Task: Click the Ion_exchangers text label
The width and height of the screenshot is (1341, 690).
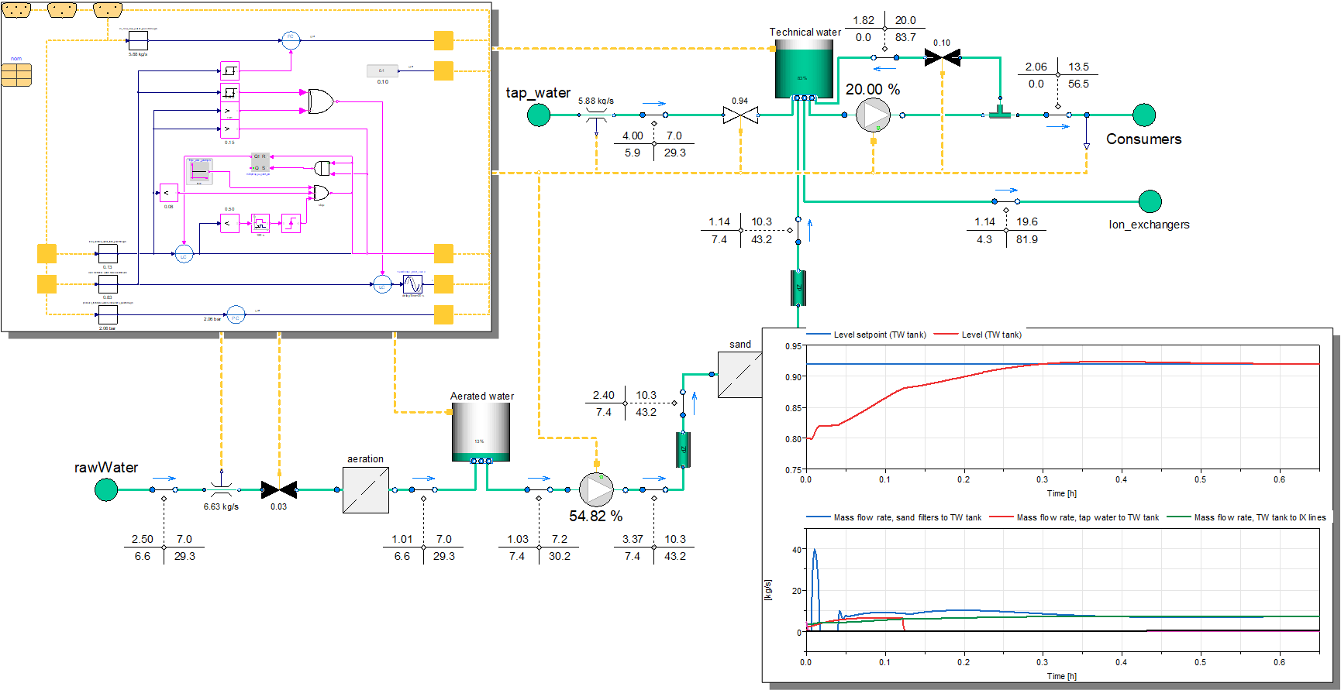Action: point(1149,225)
